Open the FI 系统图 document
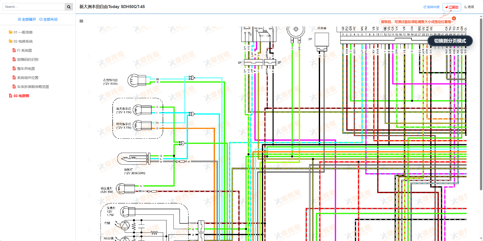The image size is (483, 241). (24, 50)
